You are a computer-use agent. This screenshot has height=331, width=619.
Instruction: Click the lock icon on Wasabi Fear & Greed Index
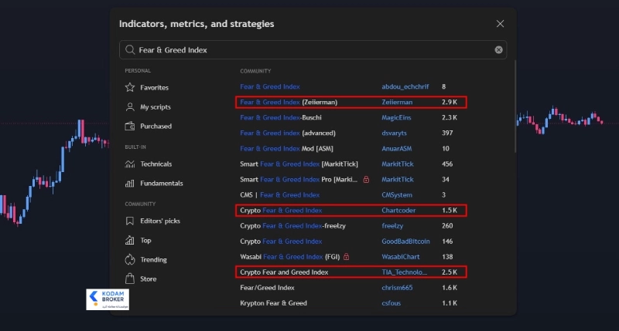346,257
